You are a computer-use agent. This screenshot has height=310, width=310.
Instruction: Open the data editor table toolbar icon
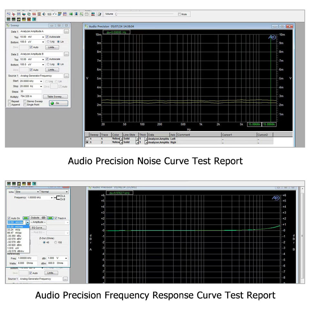[87, 14]
